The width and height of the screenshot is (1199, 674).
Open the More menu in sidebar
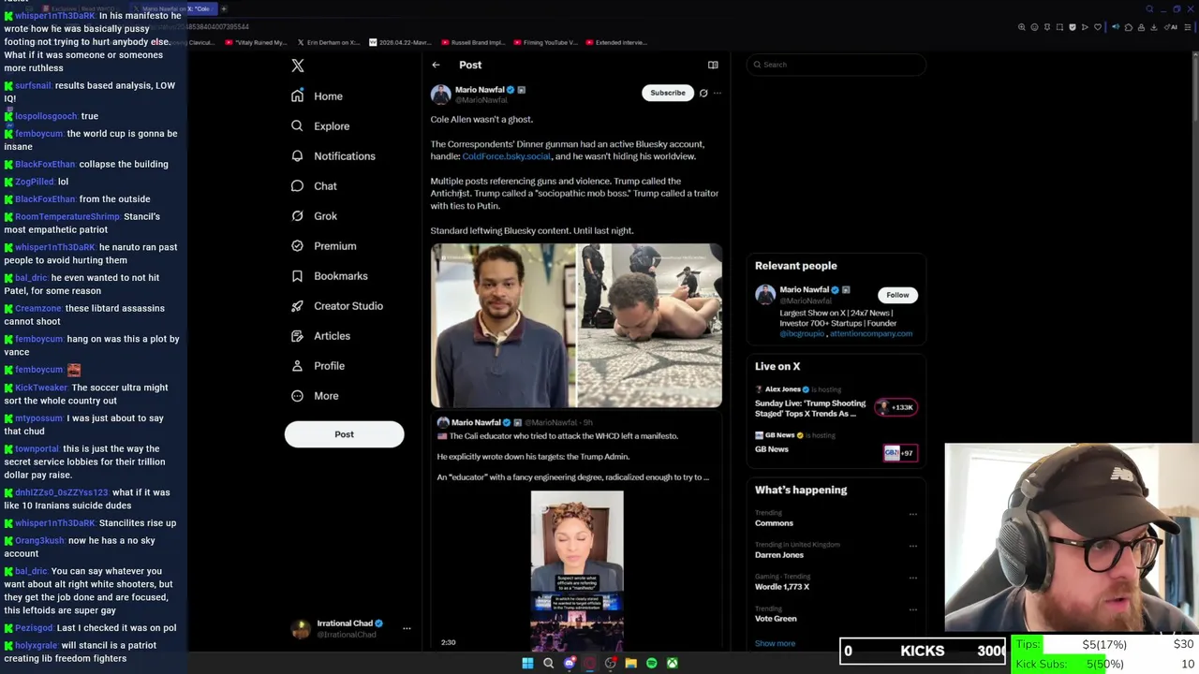click(x=315, y=396)
